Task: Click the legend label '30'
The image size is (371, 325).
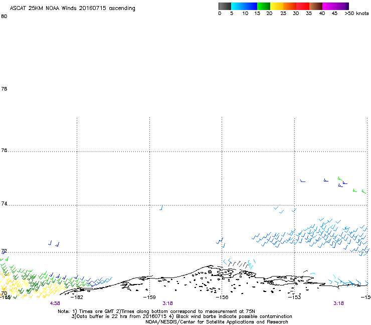Action: pyautogui.click(x=296, y=13)
